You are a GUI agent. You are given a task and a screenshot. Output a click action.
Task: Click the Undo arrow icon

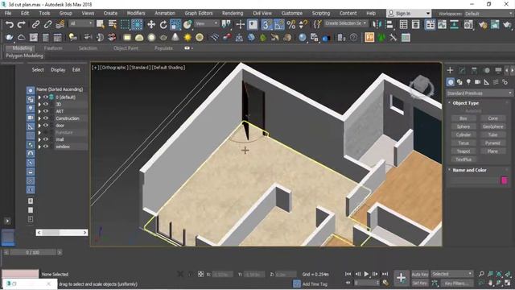pyautogui.click(x=10, y=24)
